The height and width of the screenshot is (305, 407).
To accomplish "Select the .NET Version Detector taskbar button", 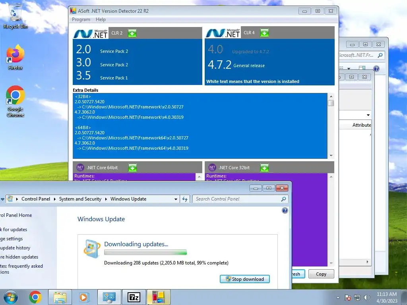I will point(159,297).
